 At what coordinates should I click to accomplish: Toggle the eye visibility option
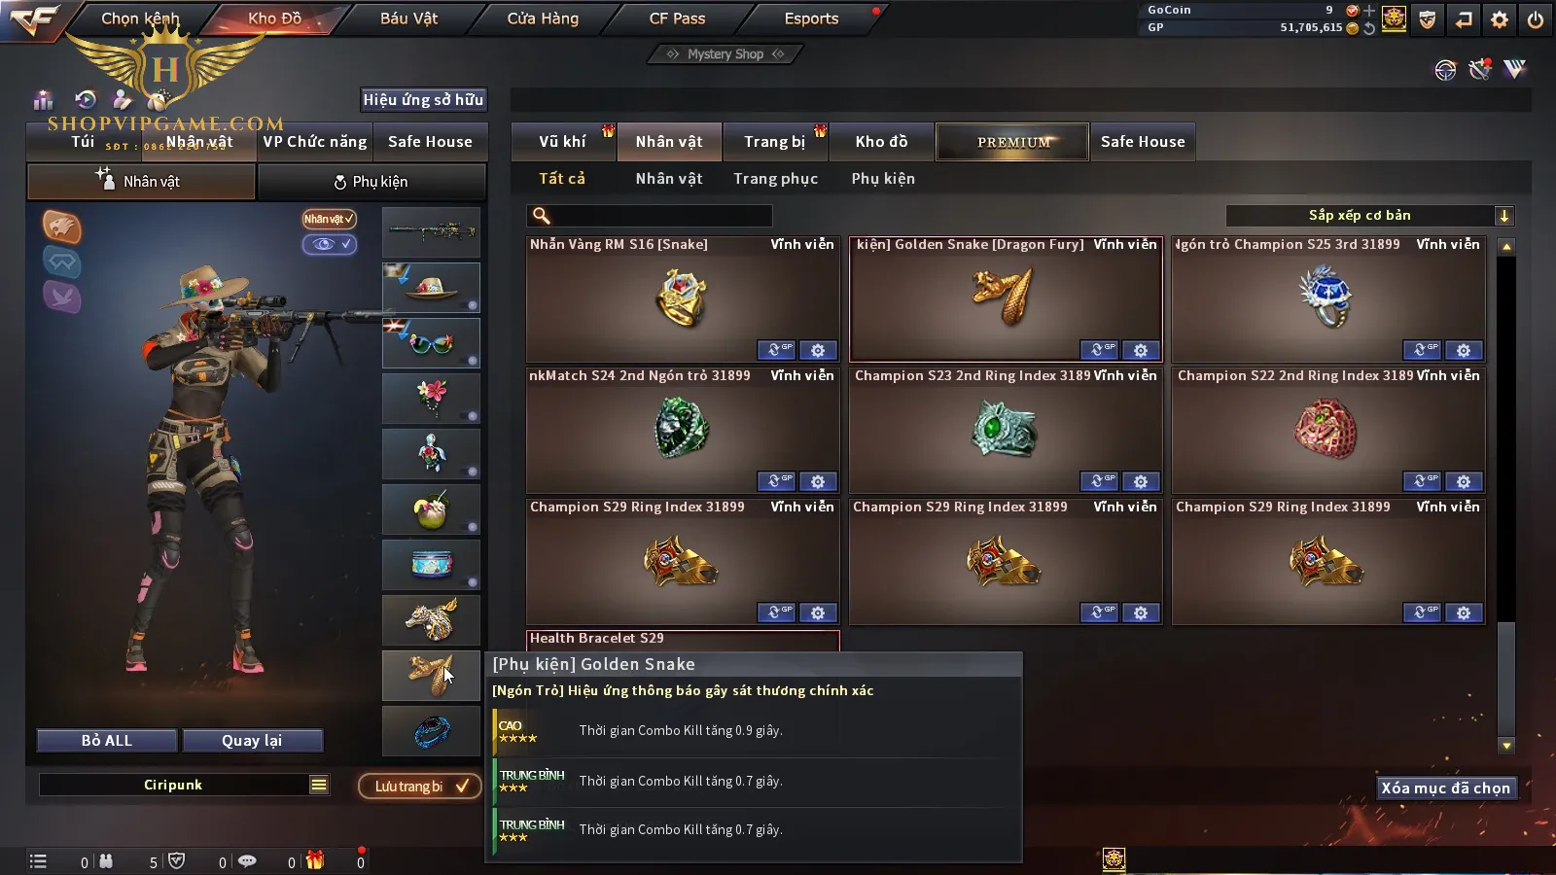coord(329,244)
